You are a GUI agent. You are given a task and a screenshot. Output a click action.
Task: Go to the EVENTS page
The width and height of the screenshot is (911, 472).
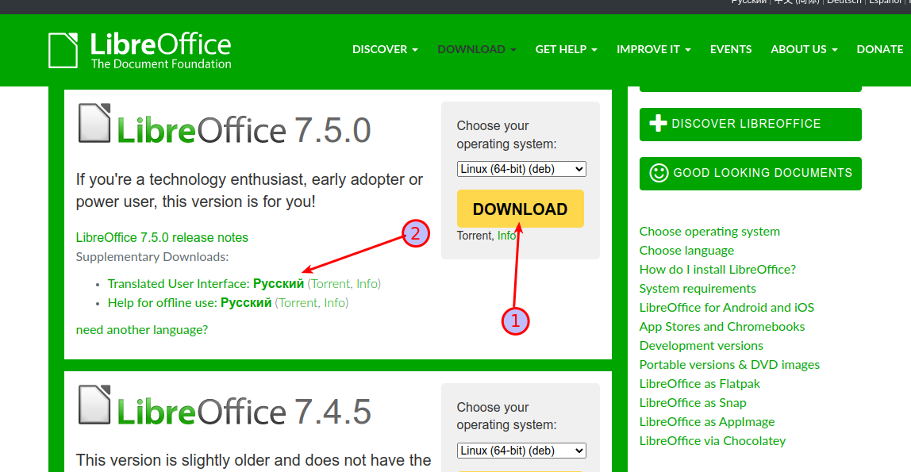coord(731,49)
